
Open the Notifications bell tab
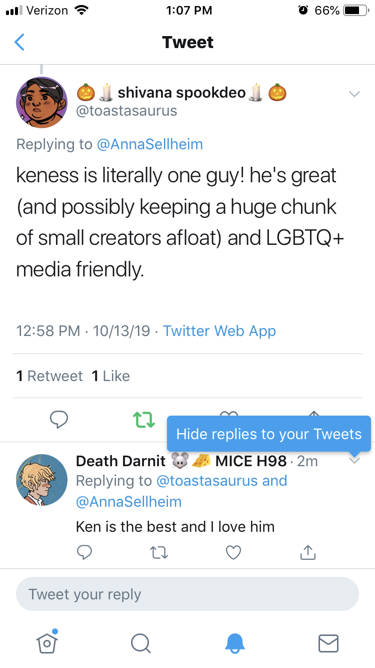coord(234,643)
